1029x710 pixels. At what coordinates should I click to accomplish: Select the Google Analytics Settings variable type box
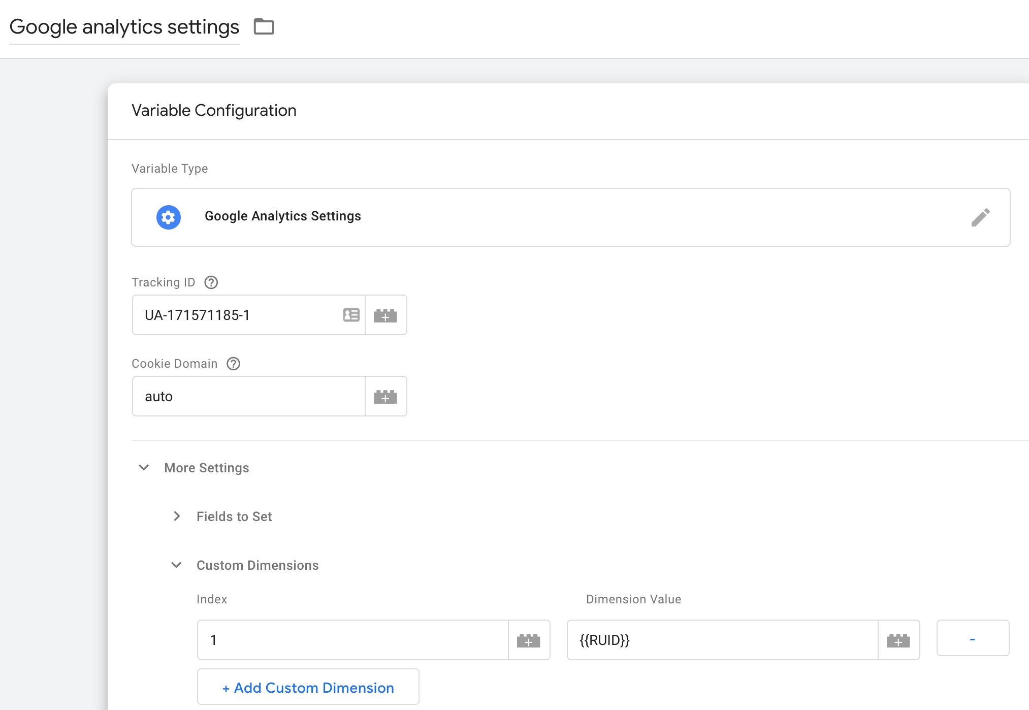coord(571,217)
